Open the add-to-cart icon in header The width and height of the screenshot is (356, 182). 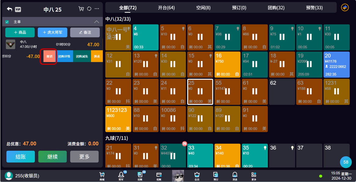(x=81, y=9)
